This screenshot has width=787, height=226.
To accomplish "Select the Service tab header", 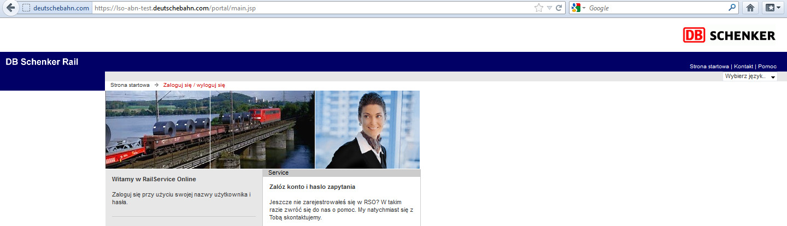I will pyautogui.click(x=342, y=173).
